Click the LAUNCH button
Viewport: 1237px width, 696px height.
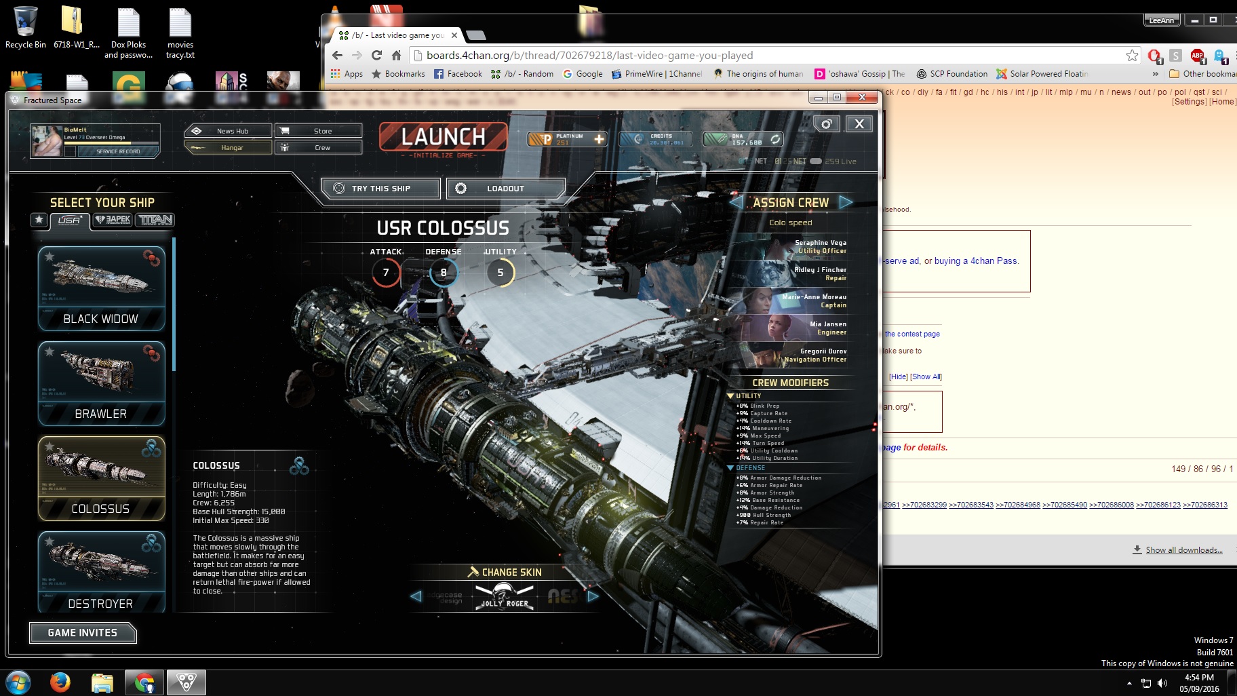[x=444, y=137]
